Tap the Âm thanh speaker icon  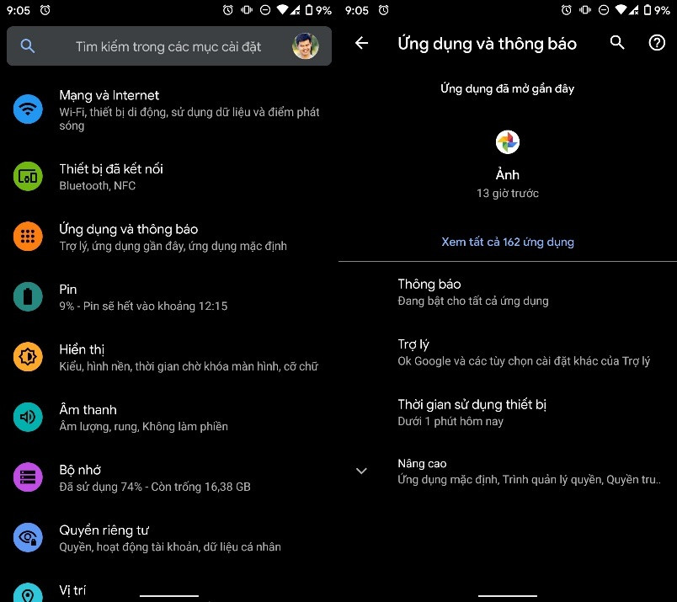[x=28, y=417]
